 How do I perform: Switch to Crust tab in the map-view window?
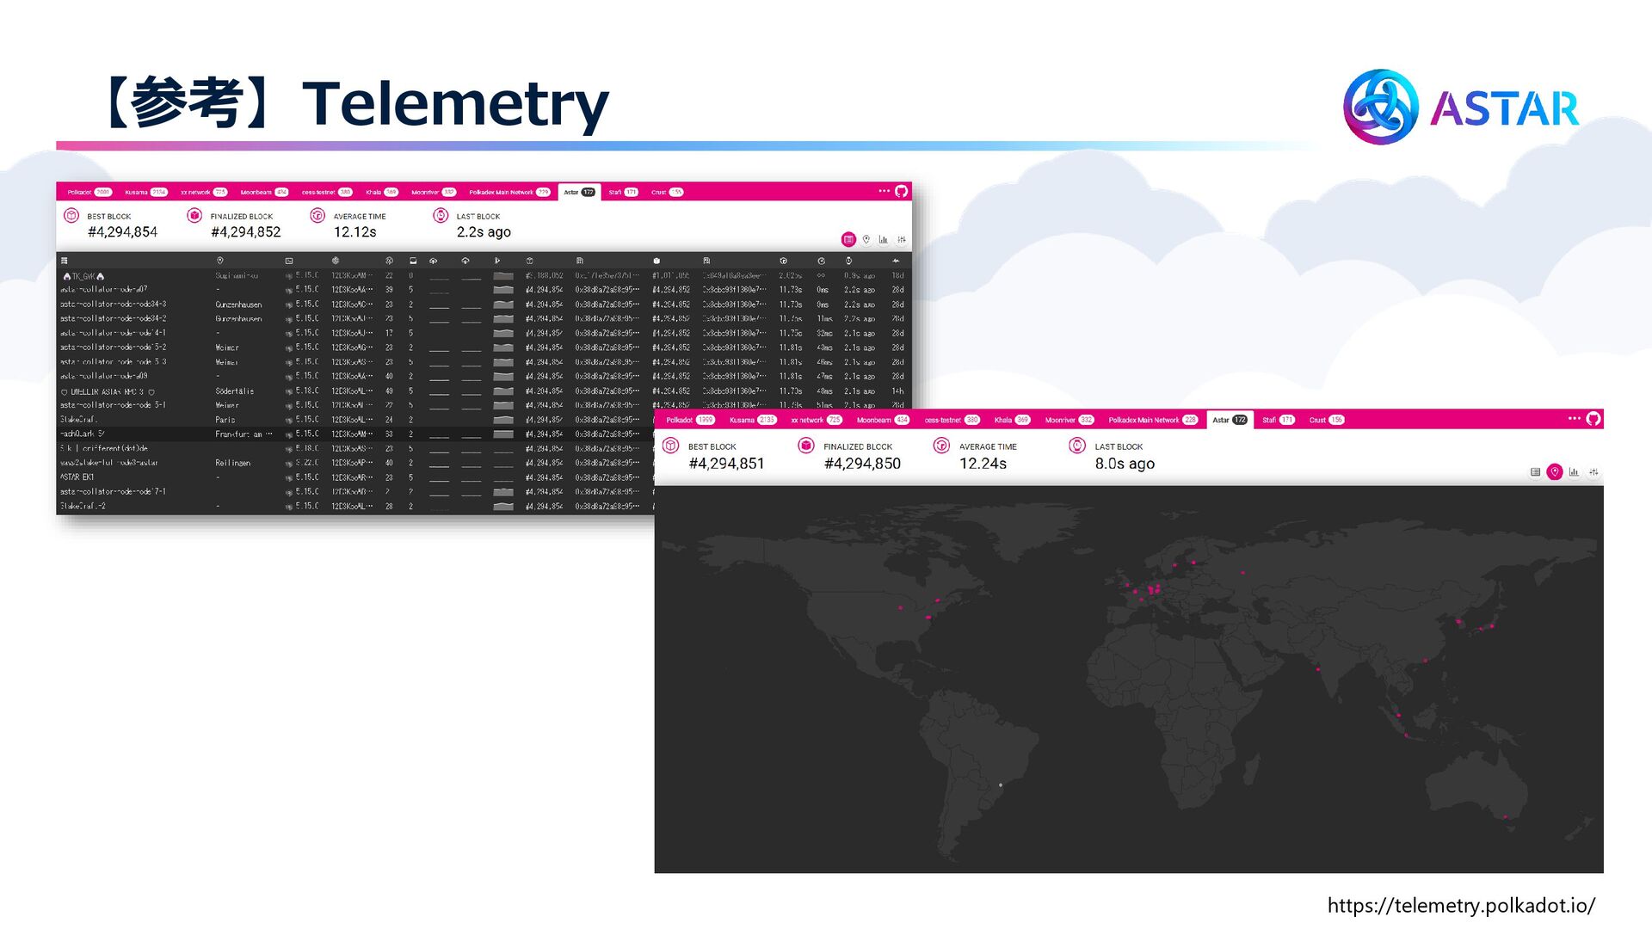tap(1326, 420)
